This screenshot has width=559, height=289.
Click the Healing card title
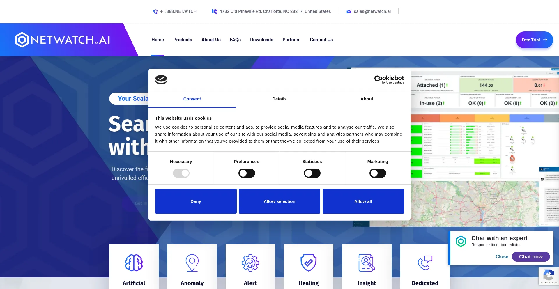309,283
